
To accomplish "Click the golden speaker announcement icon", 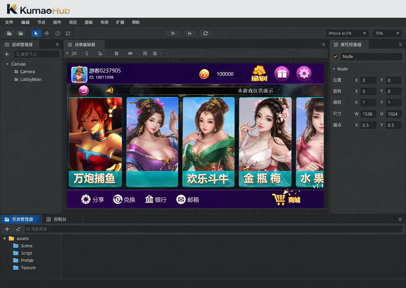I will pos(109,91).
